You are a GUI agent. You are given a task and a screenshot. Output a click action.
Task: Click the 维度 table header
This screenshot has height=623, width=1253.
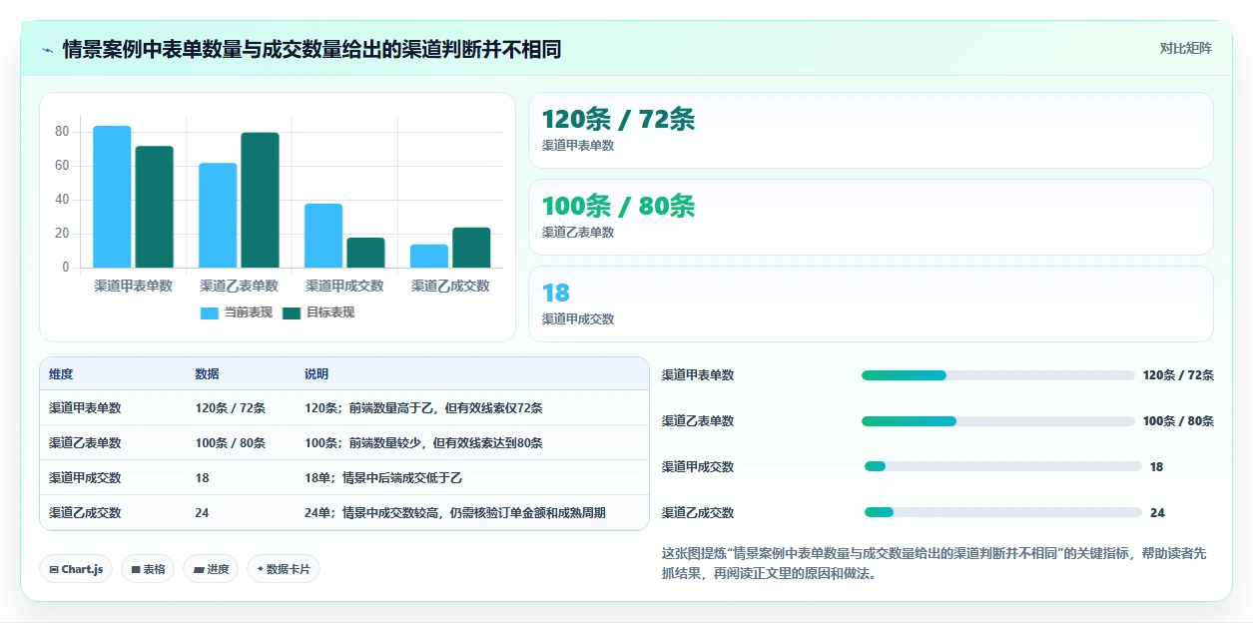[61, 374]
